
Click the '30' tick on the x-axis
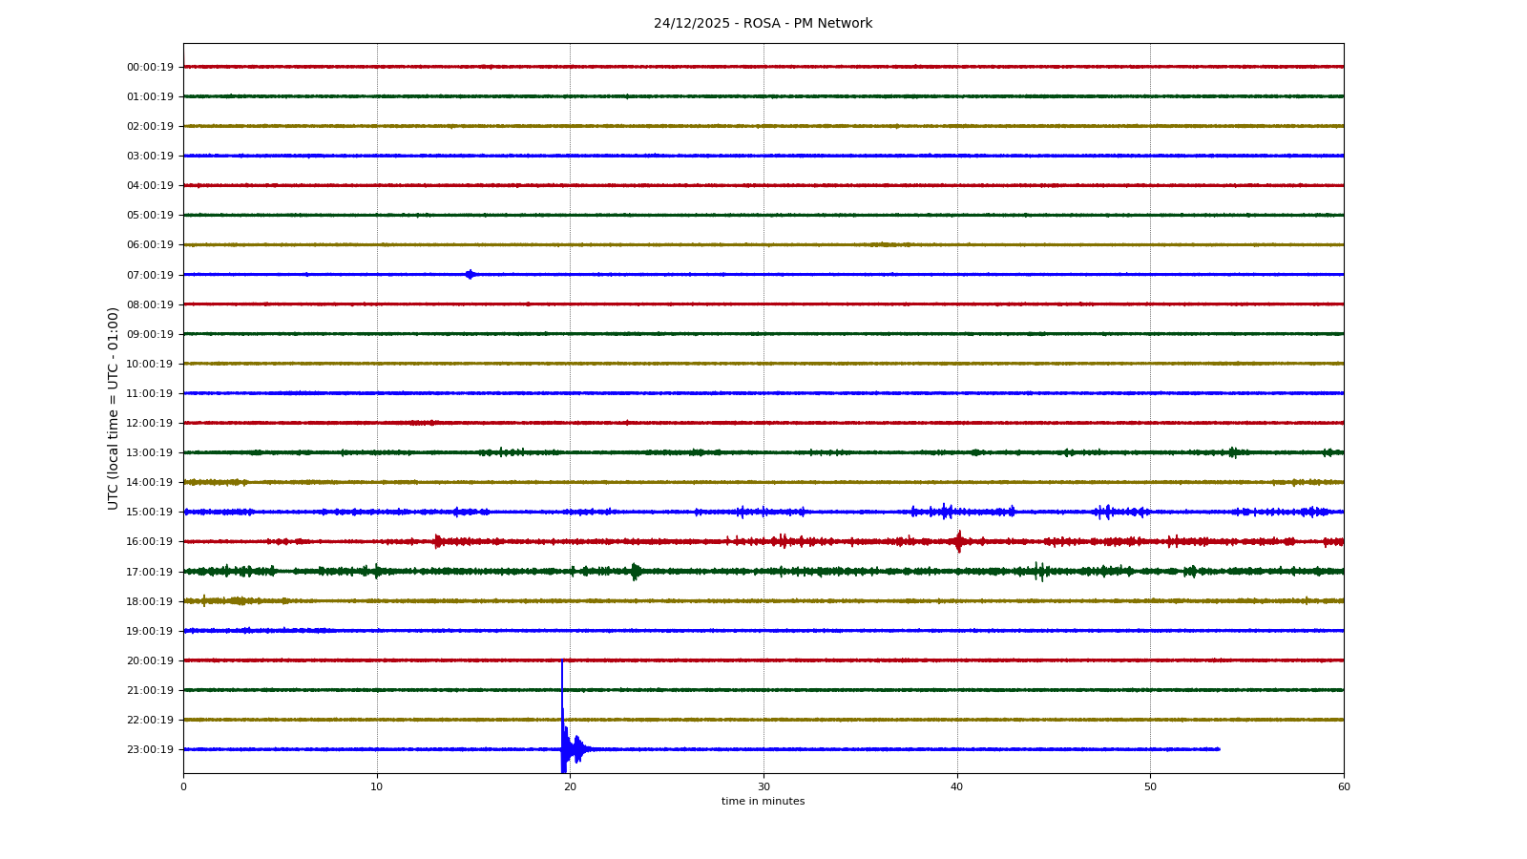coord(763,786)
